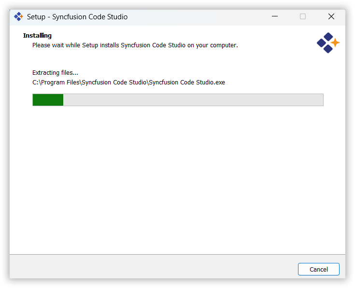The width and height of the screenshot is (355, 288).
Task: Click the Syncfusion logo in title bar
Action: 18,17
